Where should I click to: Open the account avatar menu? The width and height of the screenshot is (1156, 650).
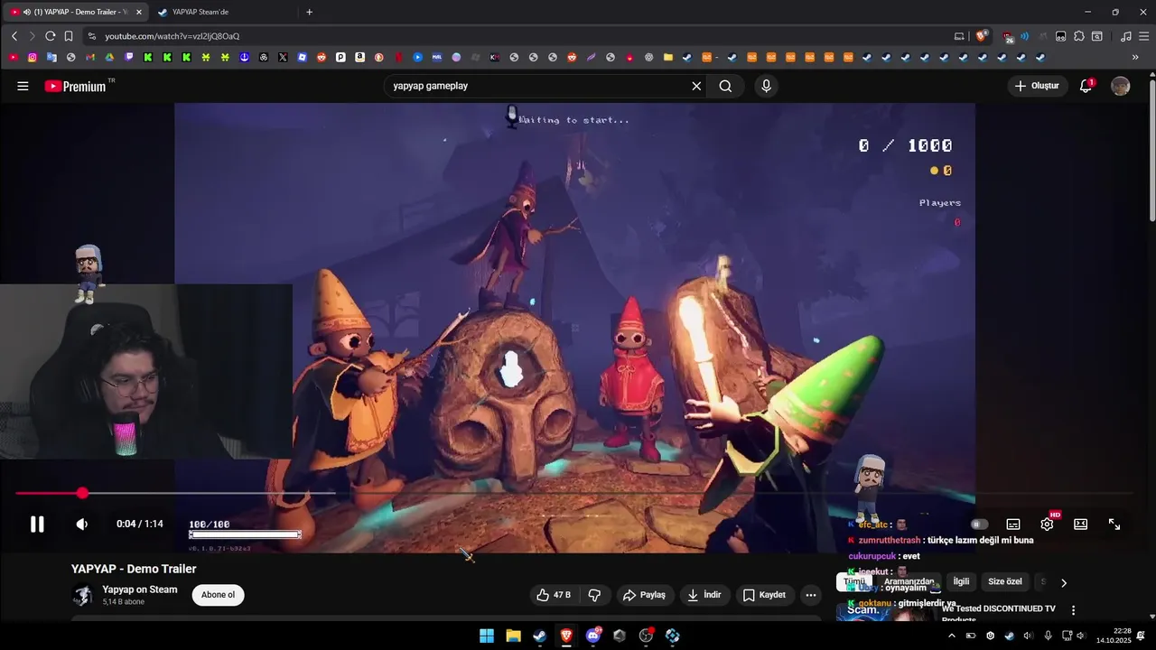pyautogui.click(x=1121, y=86)
